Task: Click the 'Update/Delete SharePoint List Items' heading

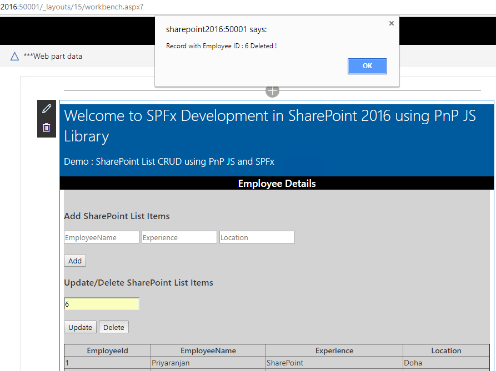Action: click(x=138, y=283)
